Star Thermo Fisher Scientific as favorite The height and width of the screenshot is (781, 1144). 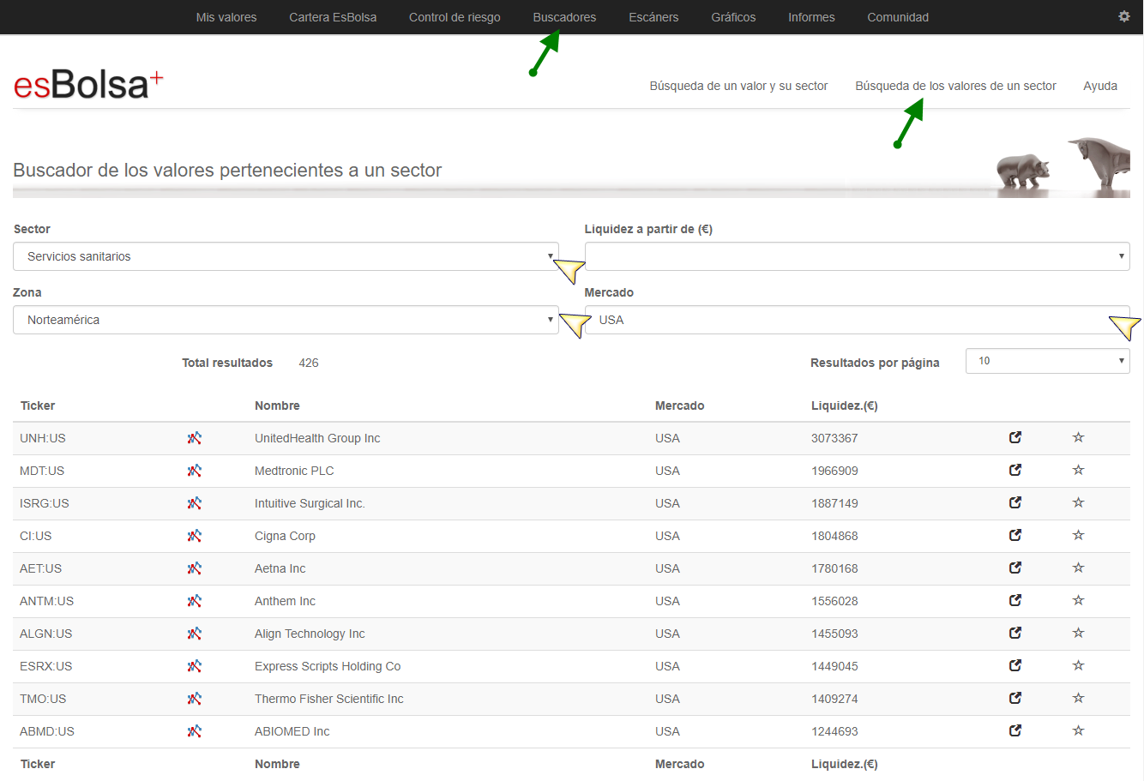click(x=1079, y=698)
